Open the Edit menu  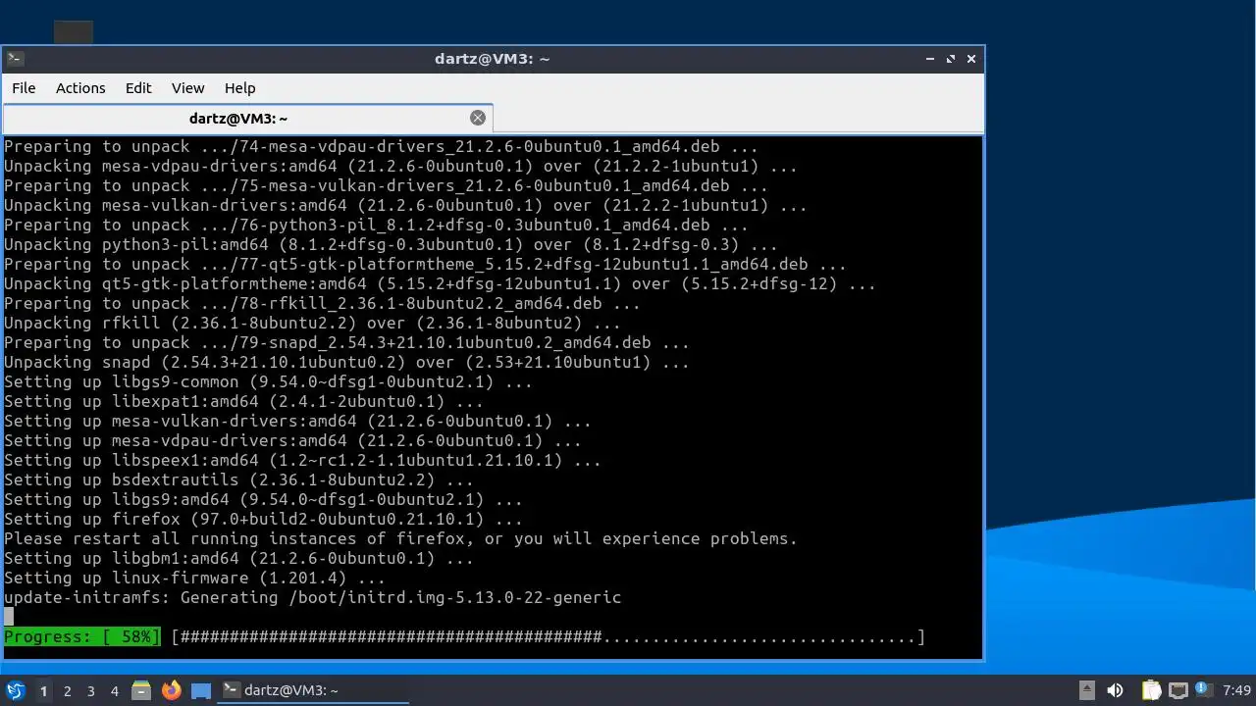point(138,88)
